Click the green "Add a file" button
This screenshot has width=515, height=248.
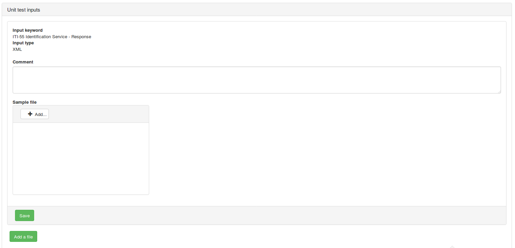click(x=23, y=237)
